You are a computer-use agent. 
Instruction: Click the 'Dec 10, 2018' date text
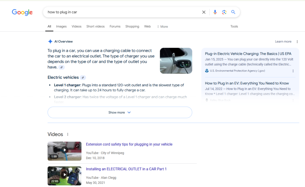click(x=95, y=158)
